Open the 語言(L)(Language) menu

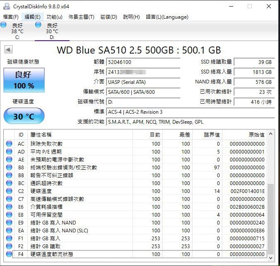point(167,17)
